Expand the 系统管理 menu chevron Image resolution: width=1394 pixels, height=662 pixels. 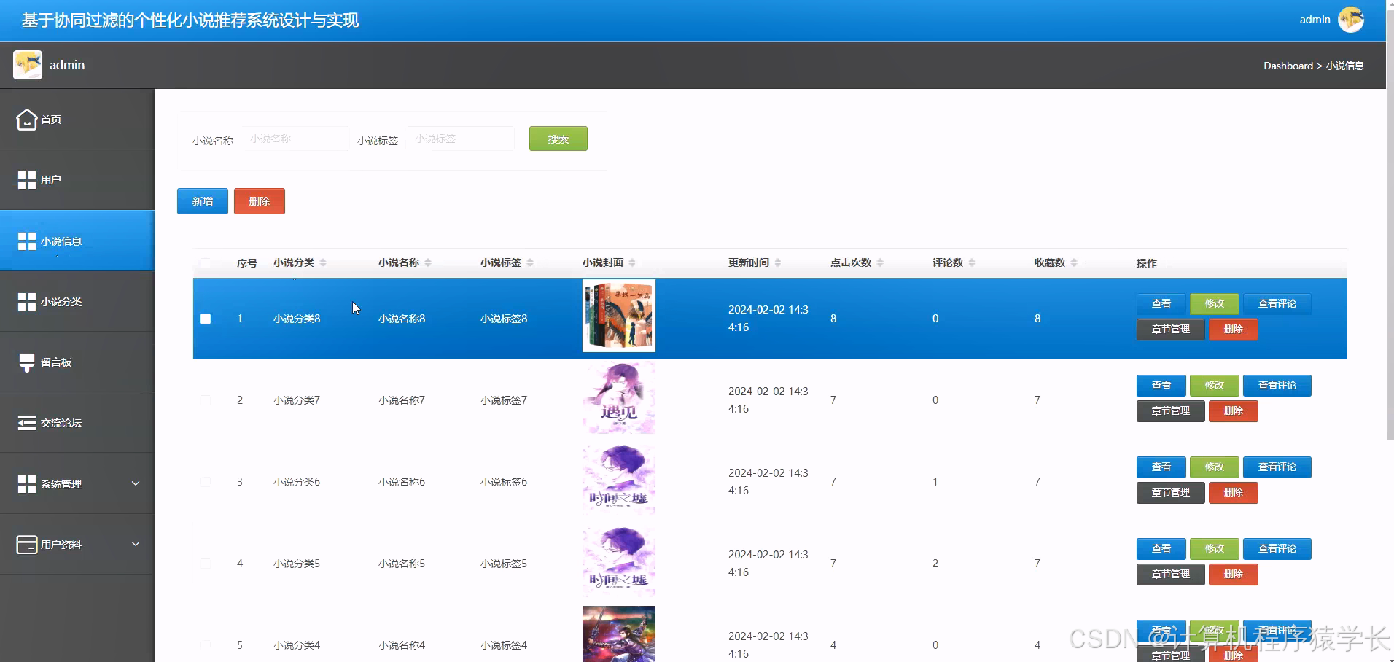coord(135,483)
